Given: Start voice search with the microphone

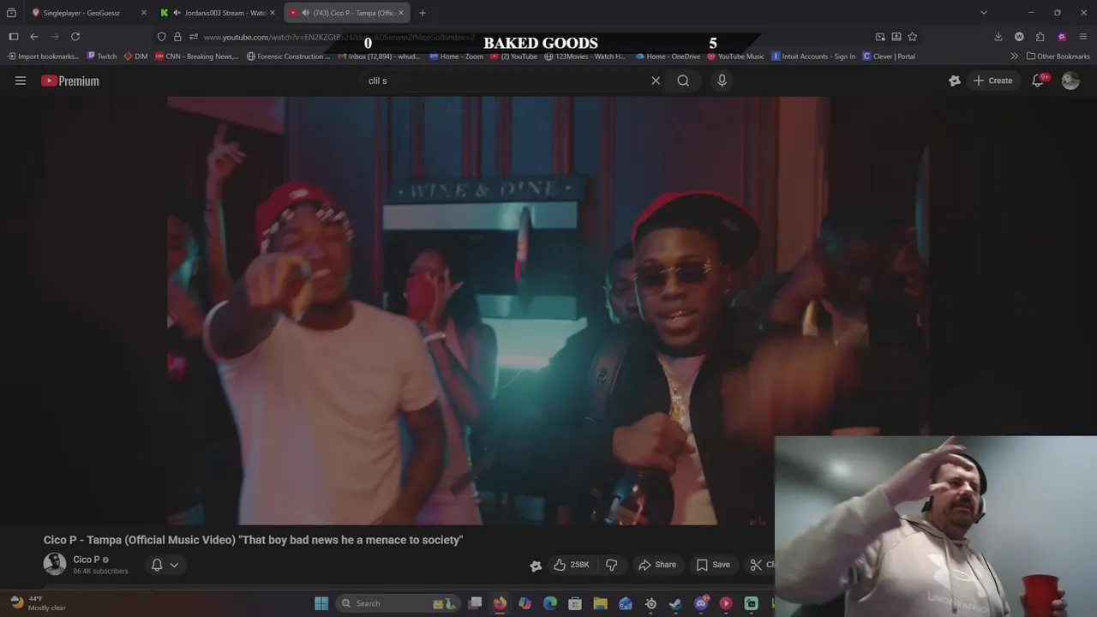Looking at the screenshot, I should click(722, 81).
